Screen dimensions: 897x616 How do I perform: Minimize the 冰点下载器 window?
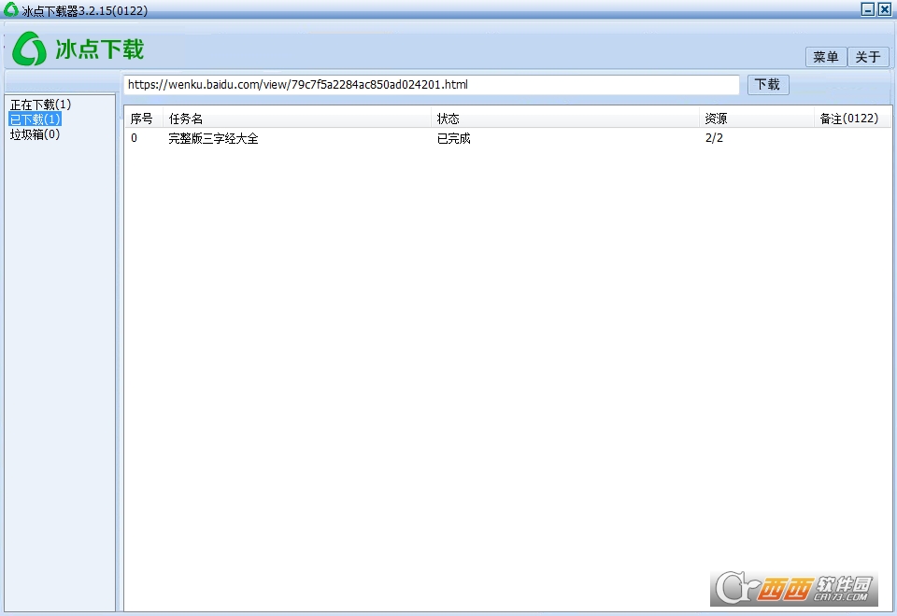(868, 9)
